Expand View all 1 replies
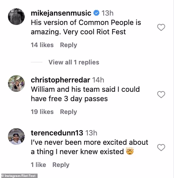The height and width of the screenshot is (178, 174). [74, 62]
